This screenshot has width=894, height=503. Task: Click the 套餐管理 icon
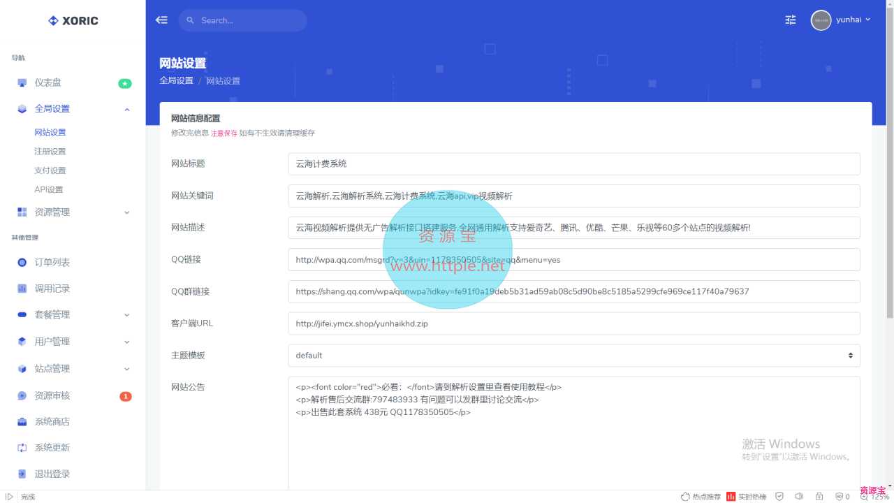tap(22, 315)
